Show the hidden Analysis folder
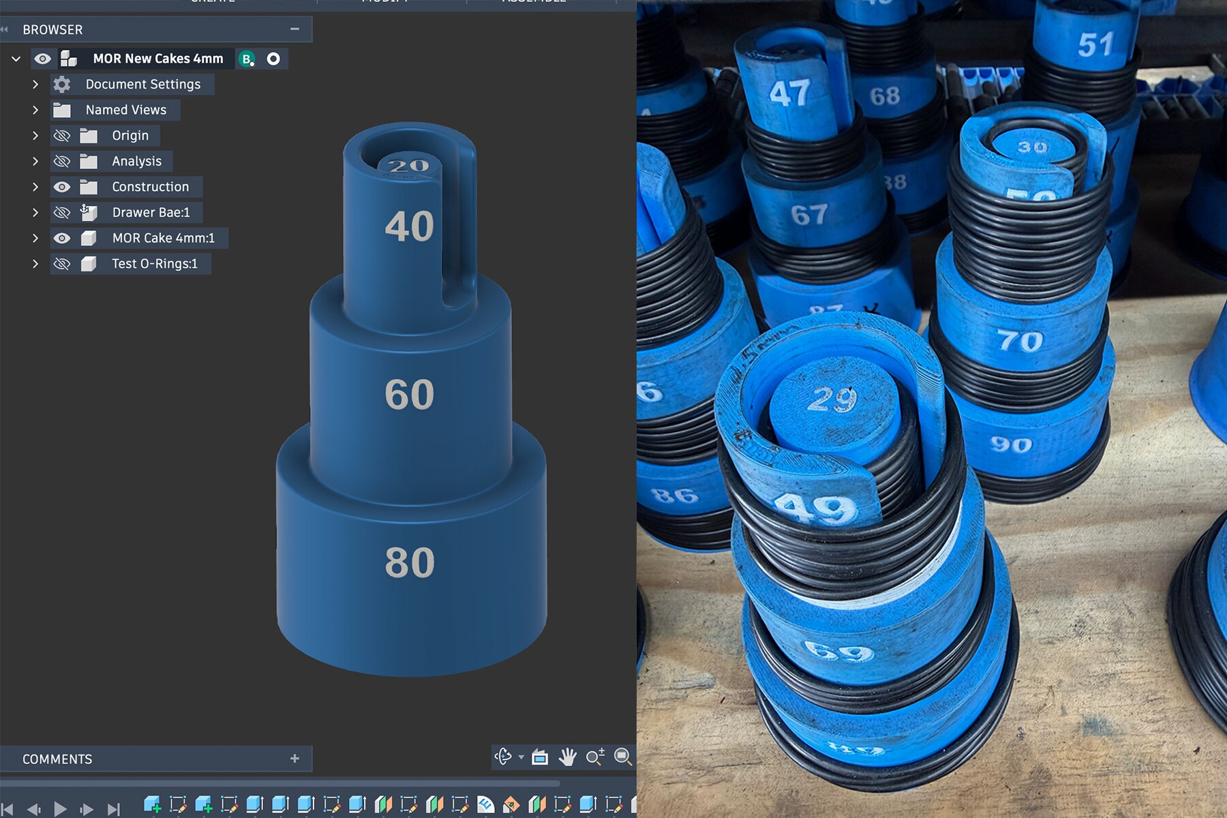1227x818 pixels. click(x=62, y=162)
